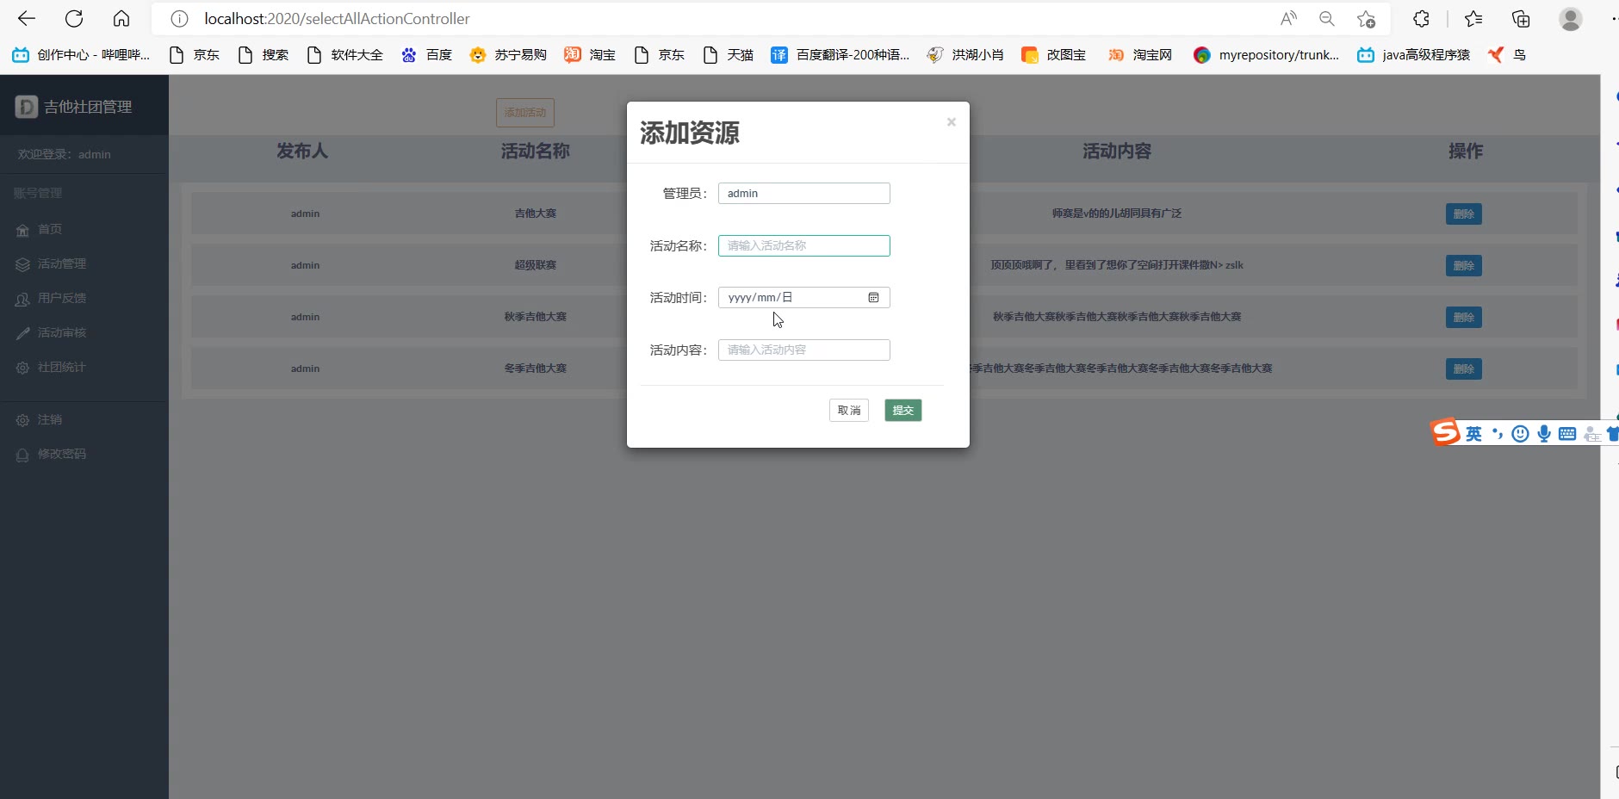Image resolution: width=1619 pixels, height=799 pixels.
Task: Open the 洪湖小肖 bookmark
Action: [x=965, y=55]
